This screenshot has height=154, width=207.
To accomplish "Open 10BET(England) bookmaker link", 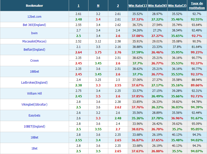I will [x=34, y=127].
